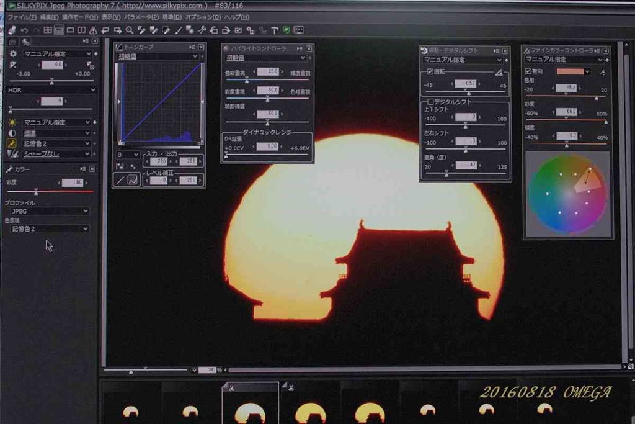Click the exposure bias +/- icon
Screen dimensions: 635x424
coord(13,65)
